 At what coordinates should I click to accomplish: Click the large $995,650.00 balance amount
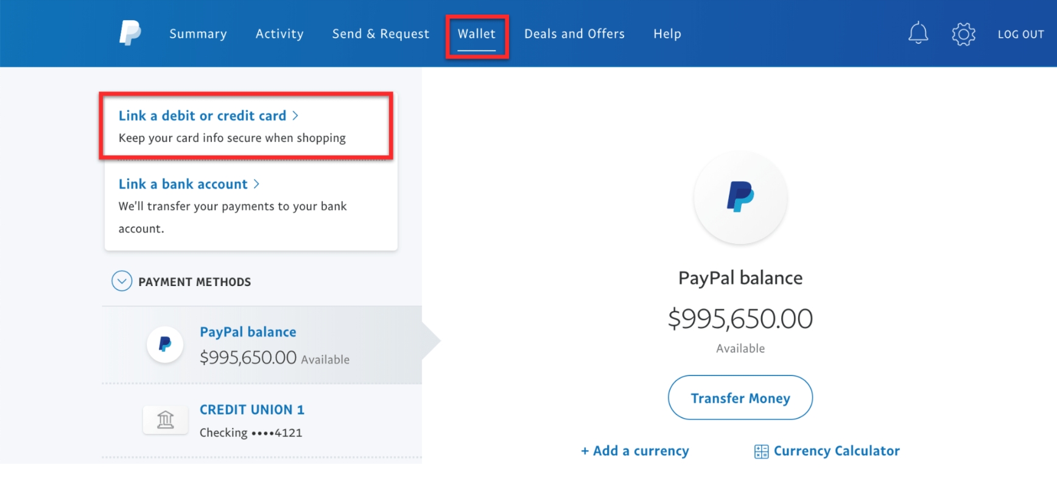pos(740,319)
